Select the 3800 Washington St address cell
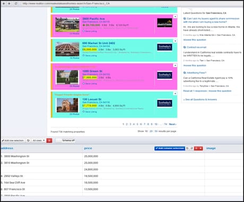 (x=41, y=156)
